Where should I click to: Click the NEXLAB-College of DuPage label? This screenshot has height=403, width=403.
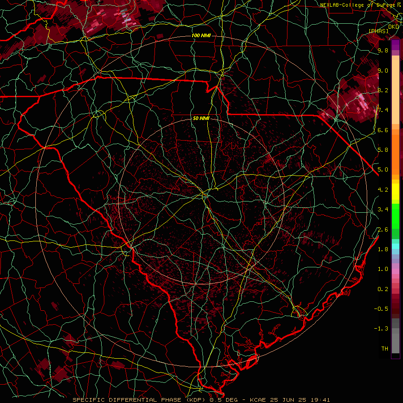357,5
